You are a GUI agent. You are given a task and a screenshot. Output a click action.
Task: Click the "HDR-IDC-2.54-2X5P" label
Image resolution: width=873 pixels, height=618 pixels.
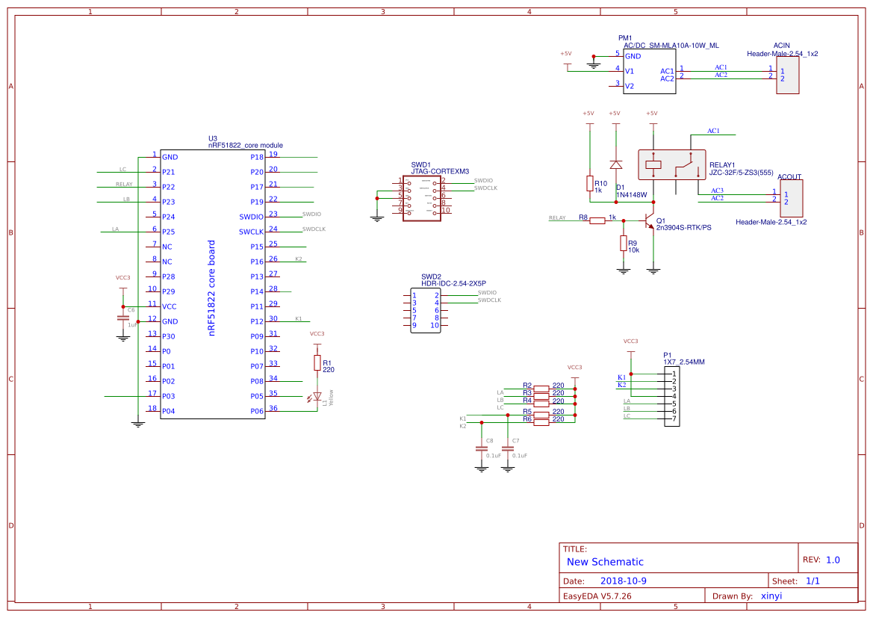pos(453,284)
